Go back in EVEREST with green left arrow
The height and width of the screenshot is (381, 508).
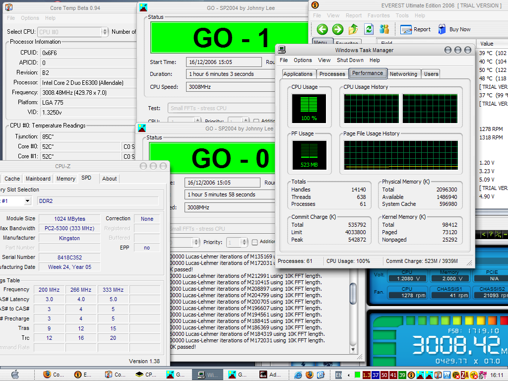click(322, 29)
